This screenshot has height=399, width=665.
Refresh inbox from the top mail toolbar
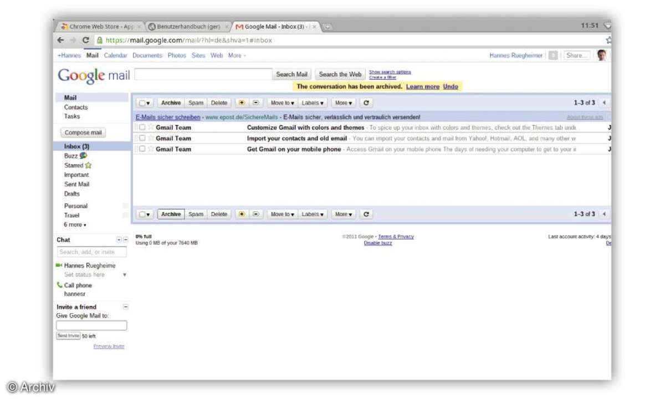[x=366, y=103]
